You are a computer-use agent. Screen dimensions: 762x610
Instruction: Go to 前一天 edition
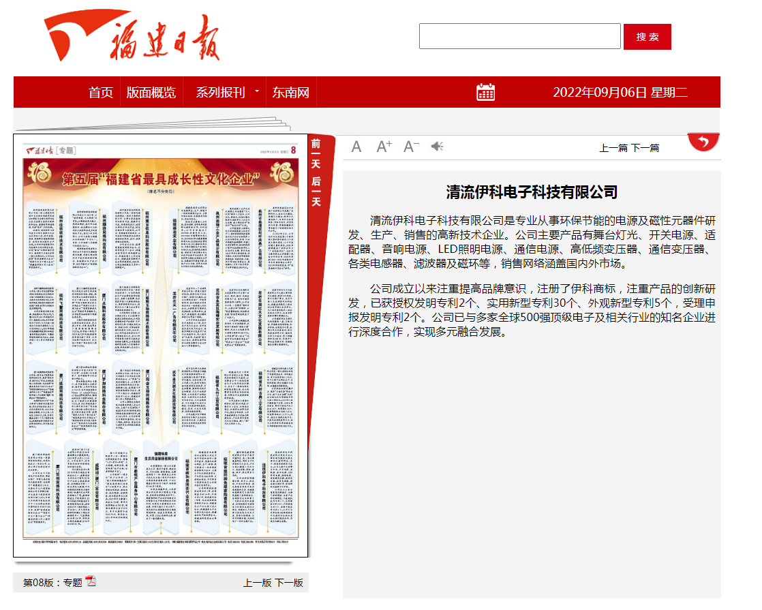[316, 153]
